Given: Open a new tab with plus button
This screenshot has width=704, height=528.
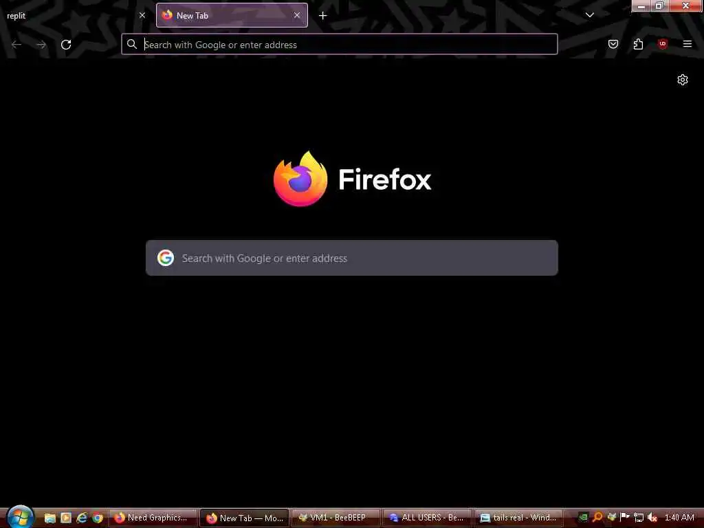Looking at the screenshot, I should 323,16.
